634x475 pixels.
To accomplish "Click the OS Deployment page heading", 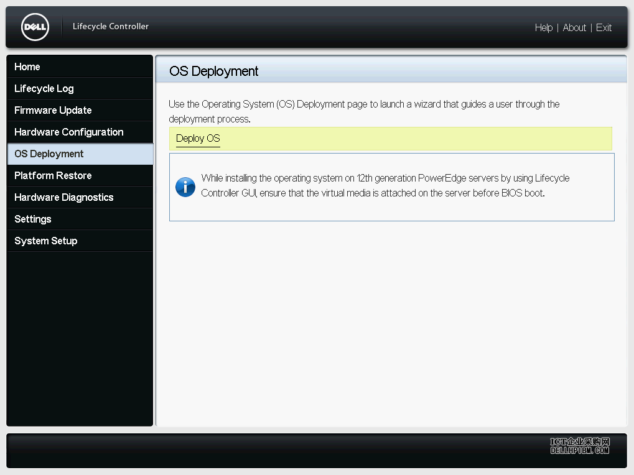I will [x=213, y=71].
